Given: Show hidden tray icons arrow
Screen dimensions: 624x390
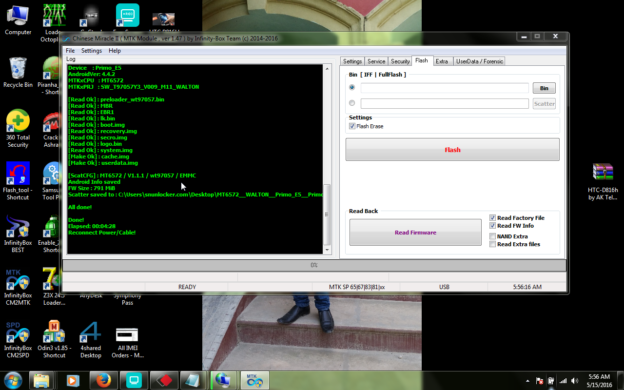Looking at the screenshot, I should click(x=528, y=381).
